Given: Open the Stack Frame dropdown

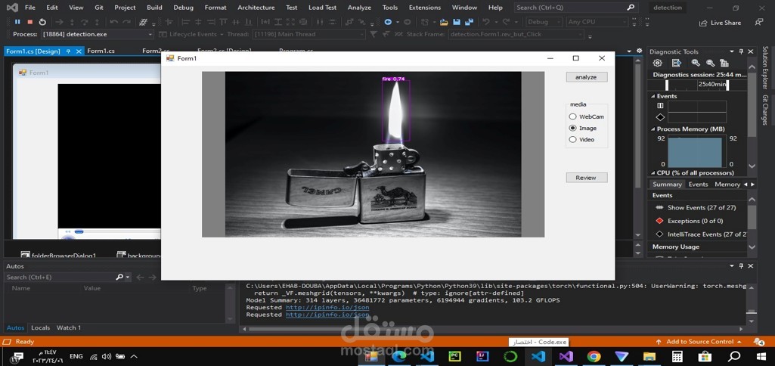Looking at the screenshot, I should (x=516, y=34).
